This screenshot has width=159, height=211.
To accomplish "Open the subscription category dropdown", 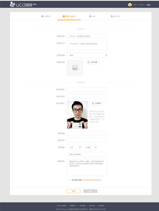I will pyautogui.click(x=87, y=55).
